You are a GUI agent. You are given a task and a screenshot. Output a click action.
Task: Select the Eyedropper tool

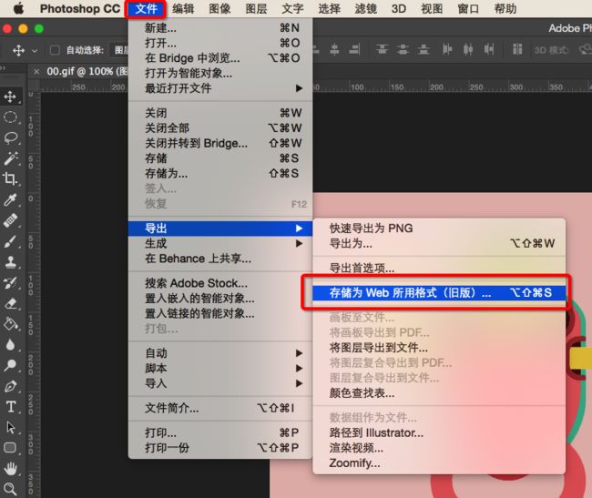(10, 199)
